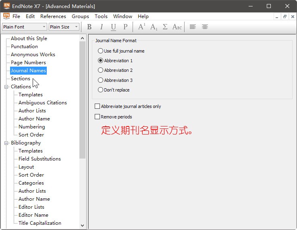Apply Subscript formatting icon
The image size is (297, 230).
pos(154,27)
